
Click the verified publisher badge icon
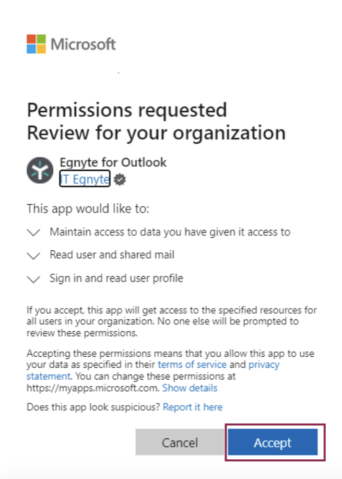pos(118,179)
